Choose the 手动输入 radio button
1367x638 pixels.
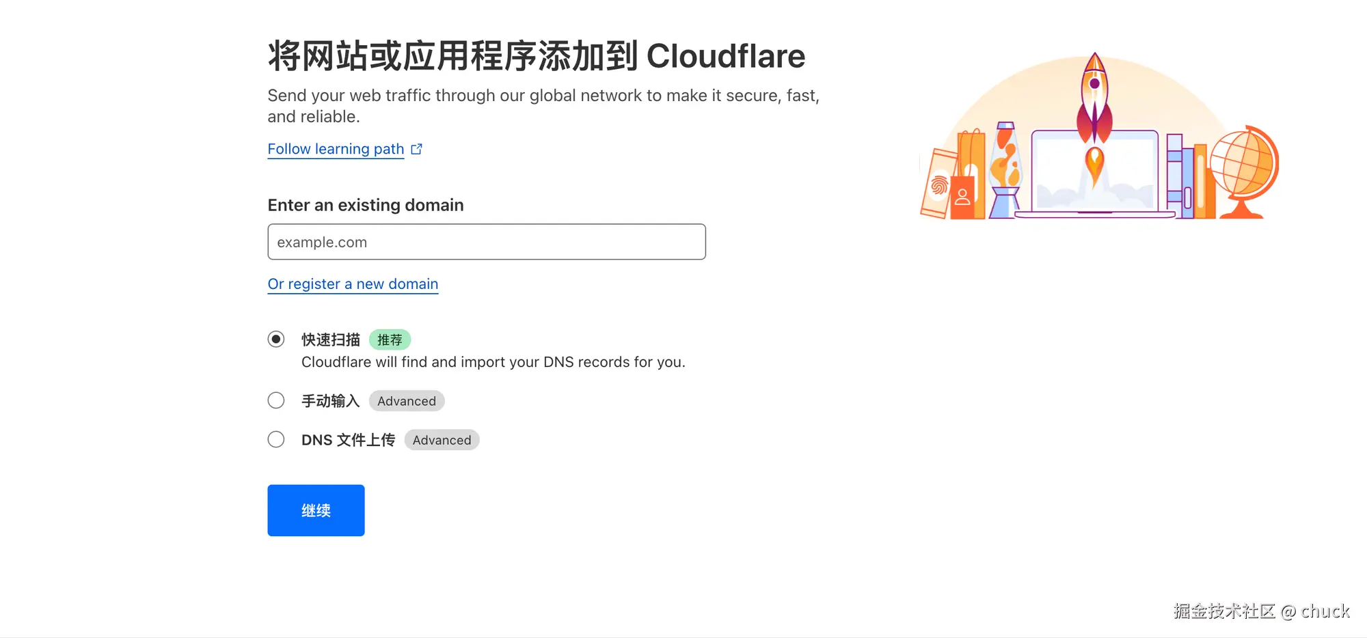pos(276,400)
